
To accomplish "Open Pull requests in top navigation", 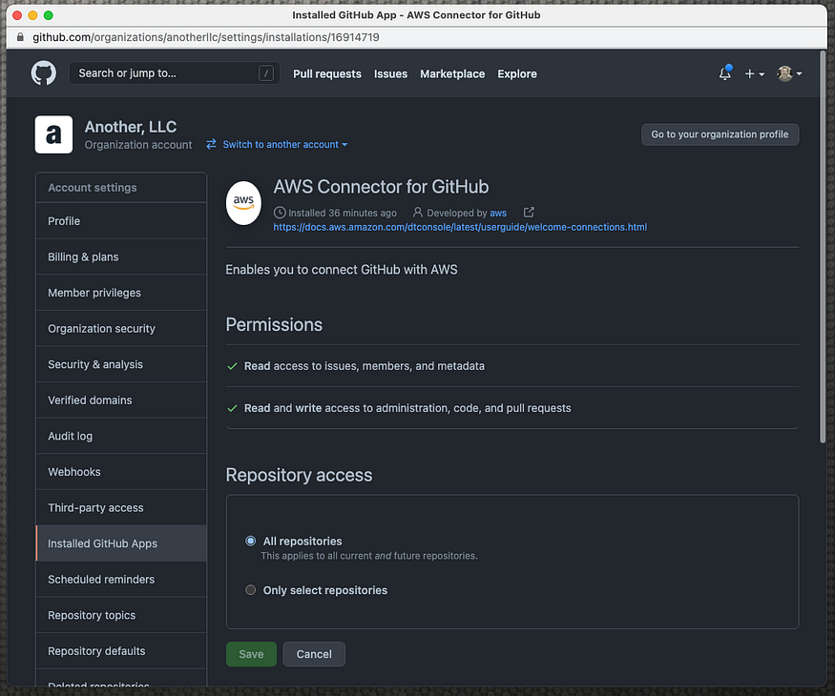I will pos(327,74).
